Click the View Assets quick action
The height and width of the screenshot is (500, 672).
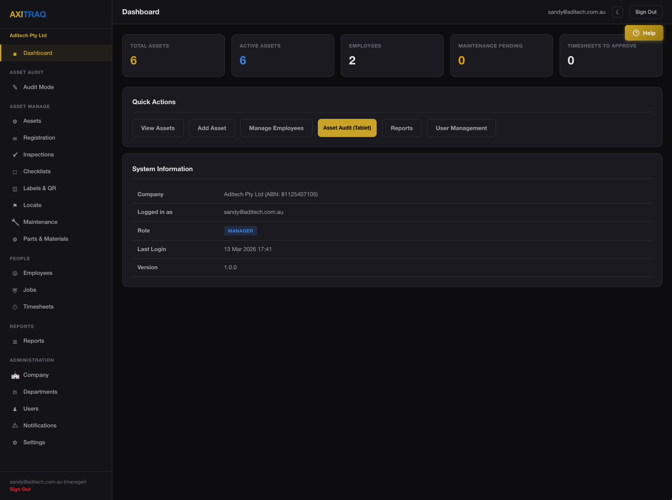click(x=158, y=128)
